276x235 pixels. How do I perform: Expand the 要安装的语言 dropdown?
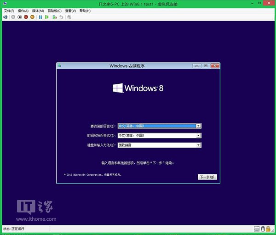click(x=198, y=126)
